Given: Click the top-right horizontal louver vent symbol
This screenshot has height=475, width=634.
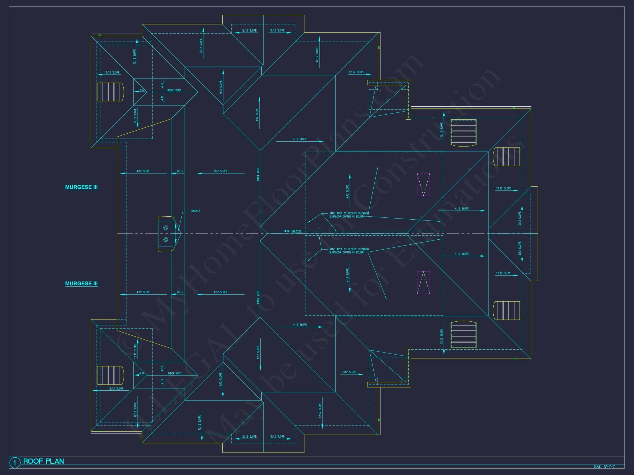Looking at the screenshot, I should [463, 133].
